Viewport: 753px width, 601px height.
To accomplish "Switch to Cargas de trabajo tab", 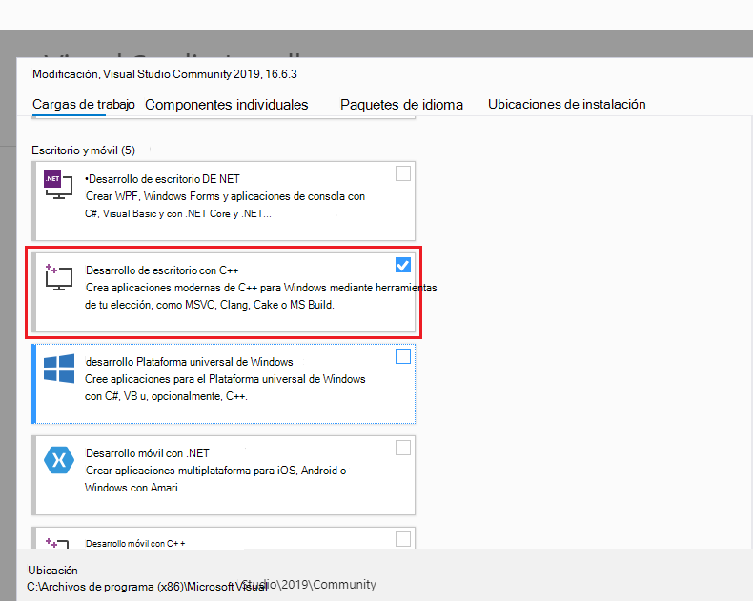I will pos(84,104).
